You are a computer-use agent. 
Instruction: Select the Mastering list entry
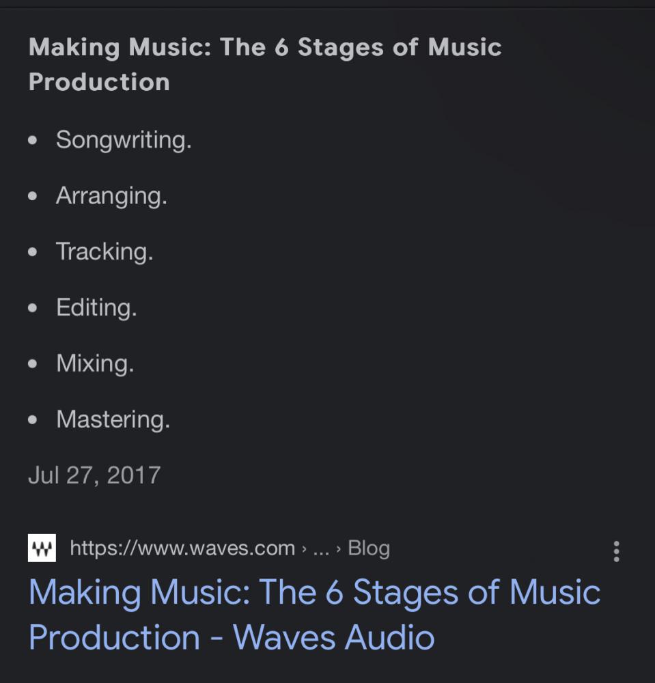click(x=113, y=419)
